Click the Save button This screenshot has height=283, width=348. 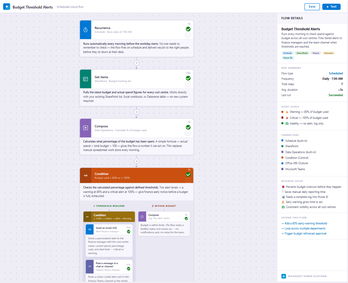coord(312,6)
